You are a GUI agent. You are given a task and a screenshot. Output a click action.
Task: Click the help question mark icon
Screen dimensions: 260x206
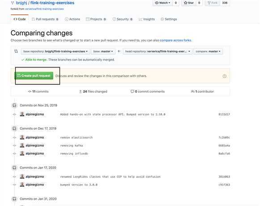coord(225,76)
